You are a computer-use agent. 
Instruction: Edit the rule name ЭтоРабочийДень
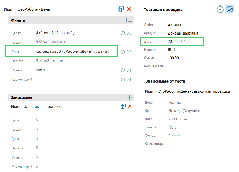pos(34,9)
